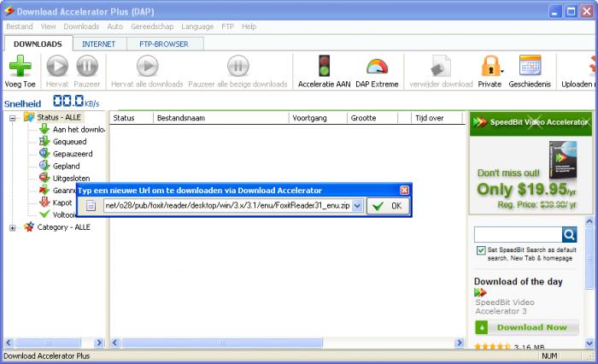Screen dimensions: 598x364
Task: Open the URL dropdown arrow in dialog
Action: coord(357,206)
